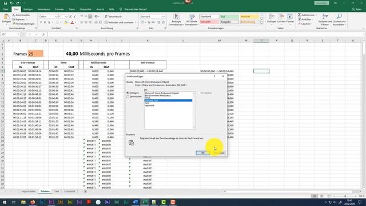Switch to the Formeln tab
This screenshot has height=206, width=366.
(x=59, y=9)
